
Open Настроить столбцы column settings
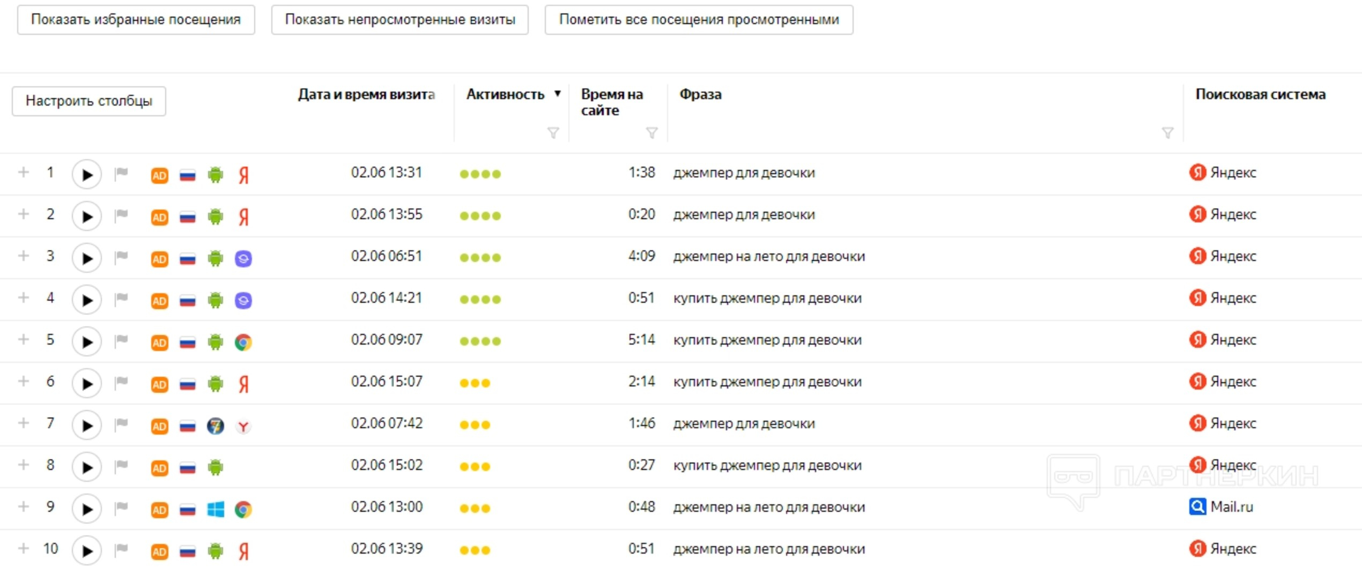coord(89,101)
